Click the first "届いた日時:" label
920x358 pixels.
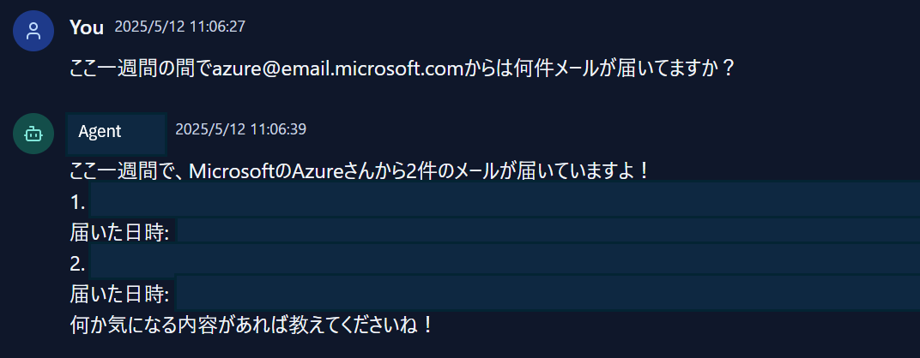119,233
